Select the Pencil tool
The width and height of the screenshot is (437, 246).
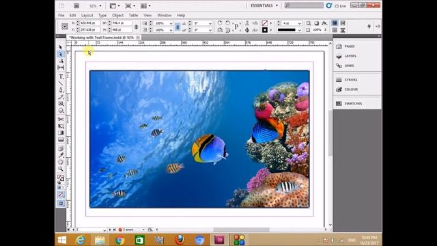click(x=61, y=97)
